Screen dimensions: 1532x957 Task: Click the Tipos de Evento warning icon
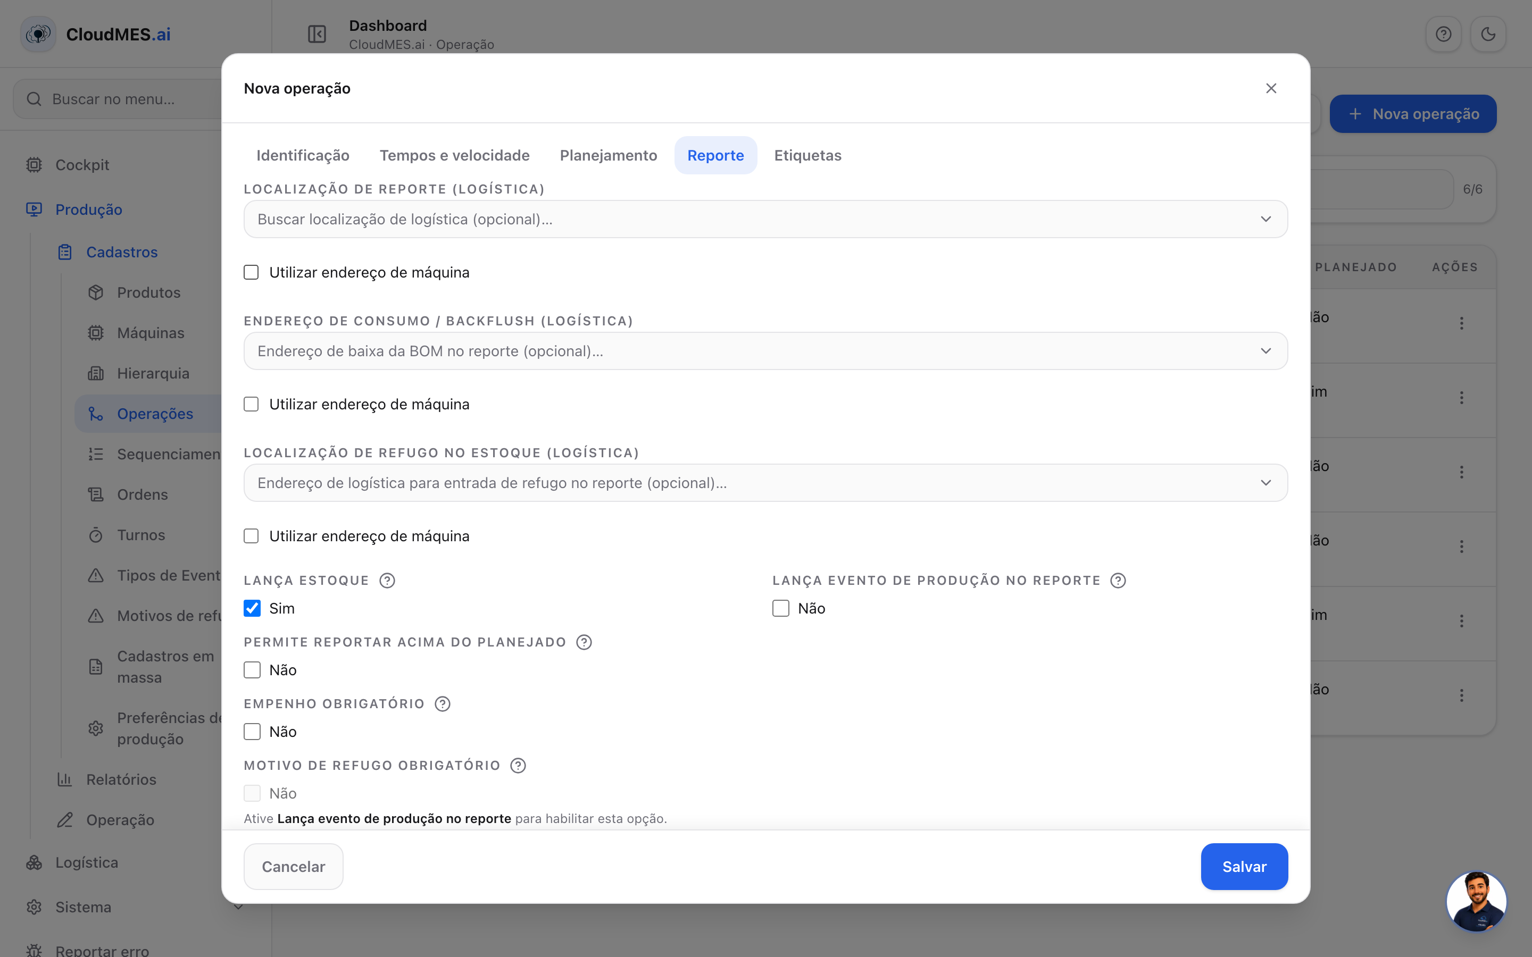[x=96, y=575]
